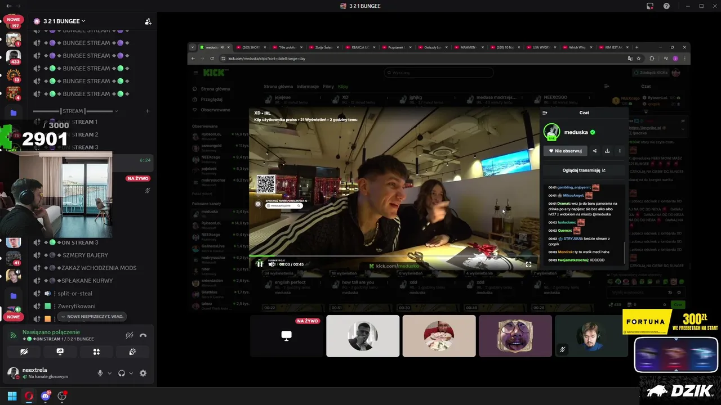Open headphone output options chevron

click(x=131, y=373)
